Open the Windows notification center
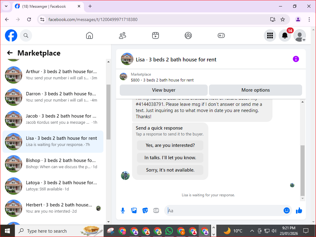This screenshot has height=237, width=316. [306, 231]
